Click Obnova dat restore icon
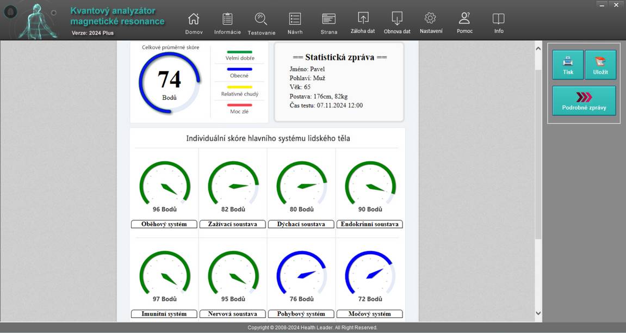Image resolution: width=626 pixels, height=333 pixels. coord(397,18)
